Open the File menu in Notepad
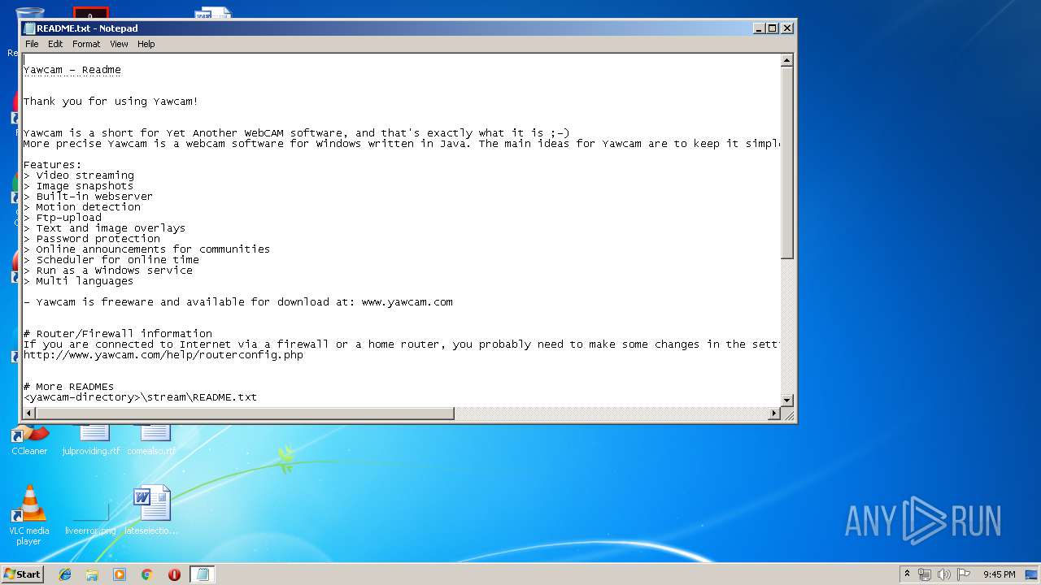 coord(32,44)
